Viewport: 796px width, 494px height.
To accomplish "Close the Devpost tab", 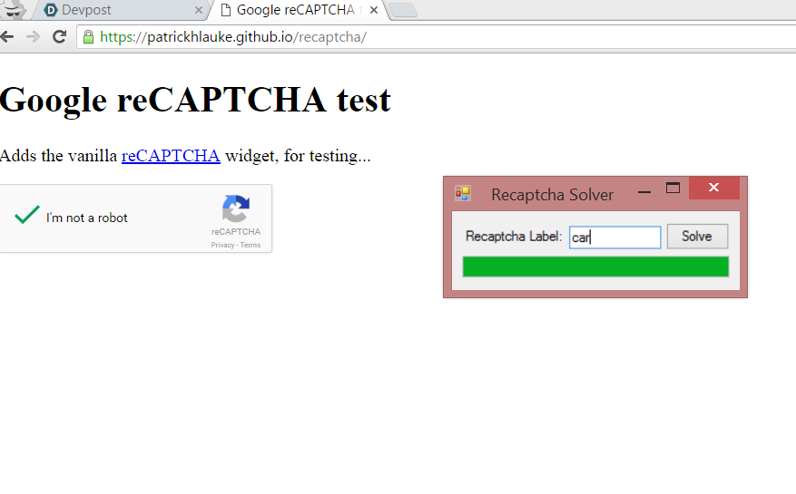I will 199,10.
